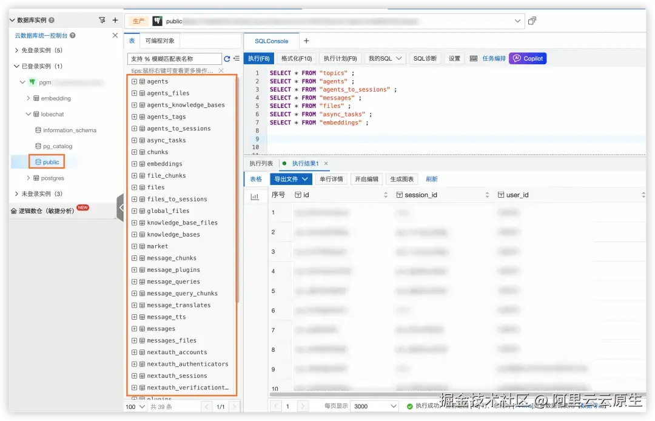This screenshot has width=655, height=421.
Task: Add a new SQLConsole tab
Action: 306,41
